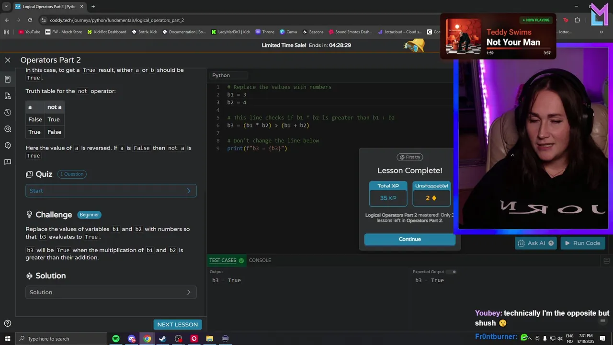The height and width of the screenshot is (345, 613).
Task: Click the code line b2 = 4
Action: [237, 103]
